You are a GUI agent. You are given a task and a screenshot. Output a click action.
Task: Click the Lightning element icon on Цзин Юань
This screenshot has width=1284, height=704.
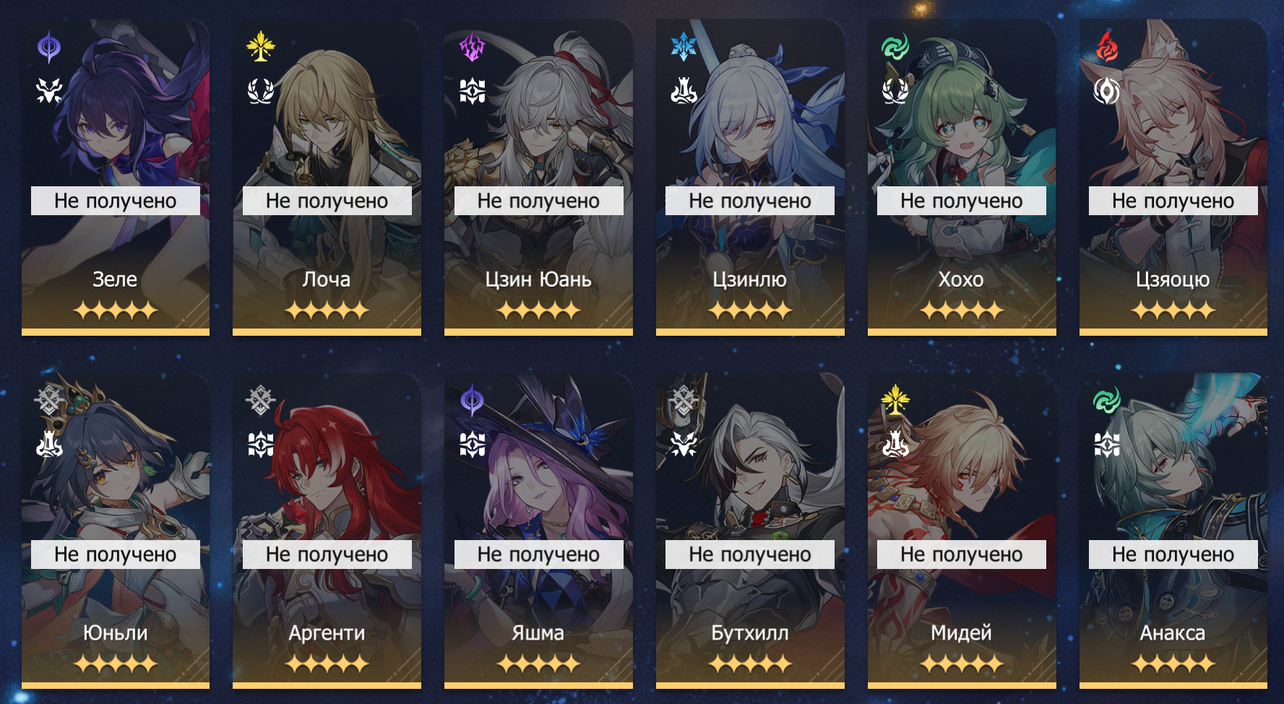click(x=472, y=47)
